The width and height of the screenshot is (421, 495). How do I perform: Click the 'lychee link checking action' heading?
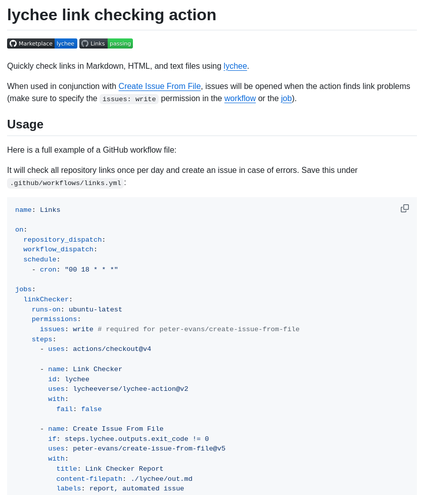(112, 15)
